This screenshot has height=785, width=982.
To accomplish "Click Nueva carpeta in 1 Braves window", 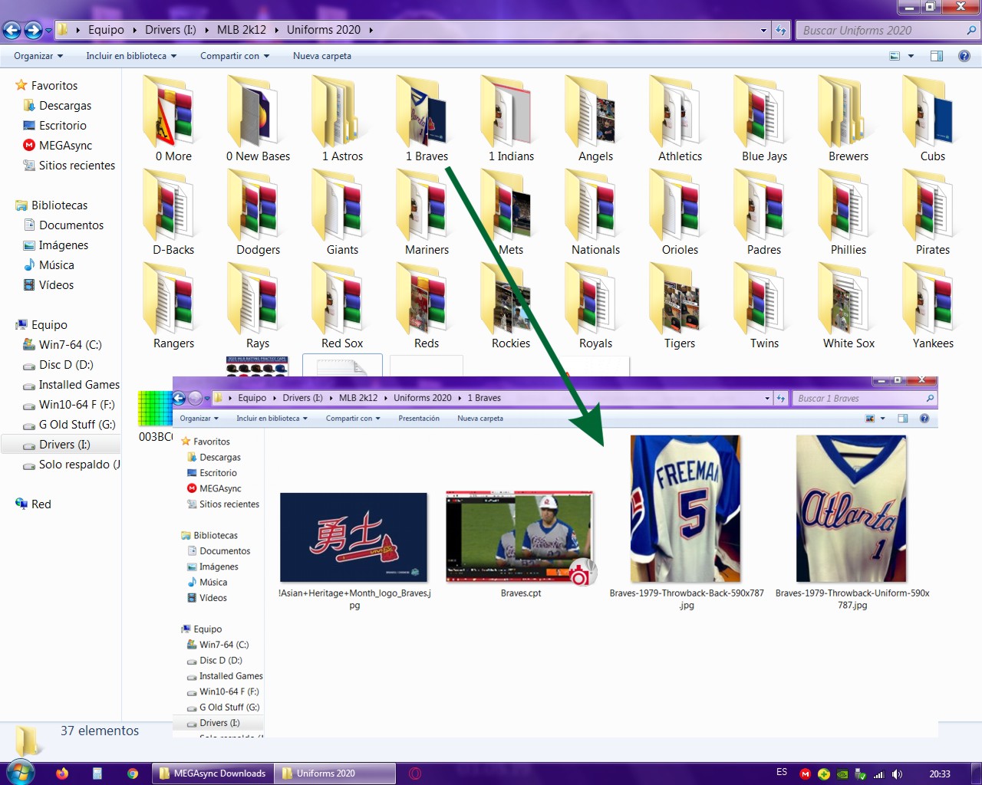I will [x=480, y=419].
